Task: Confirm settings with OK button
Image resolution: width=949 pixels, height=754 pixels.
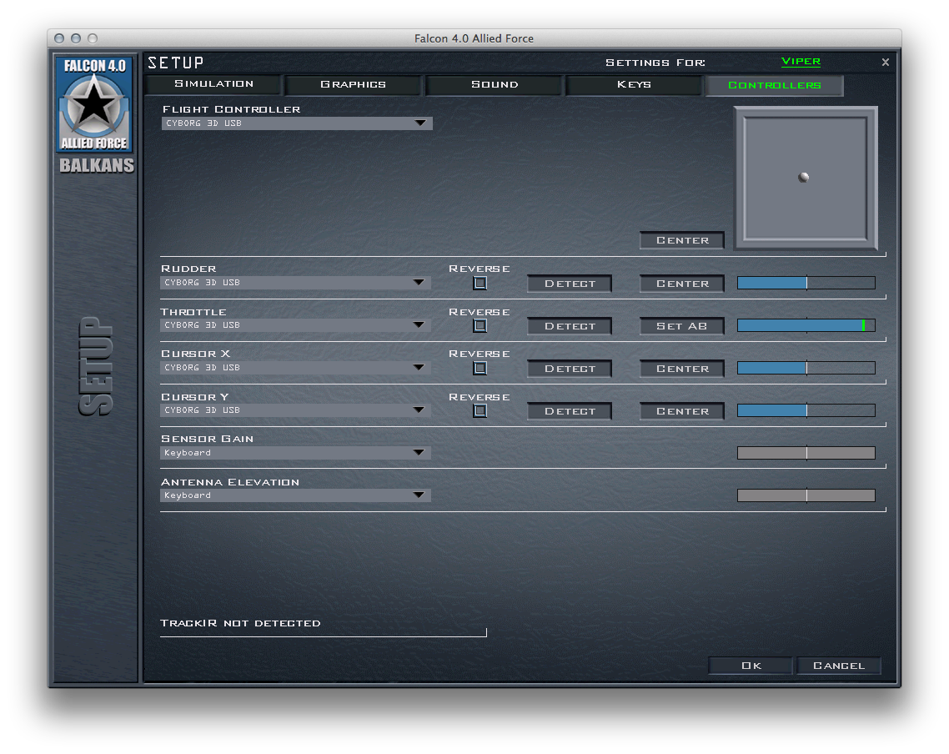Action: (x=751, y=666)
